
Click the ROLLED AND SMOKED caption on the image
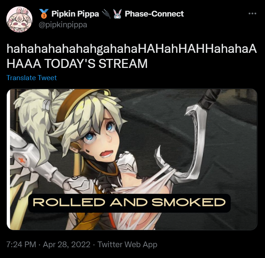(129, 202)
